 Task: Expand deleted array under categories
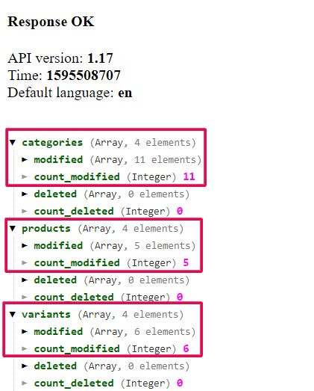[x=25, y=194]
